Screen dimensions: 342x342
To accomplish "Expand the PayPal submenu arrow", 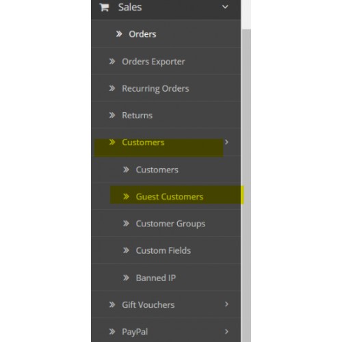I will (226, 332).
